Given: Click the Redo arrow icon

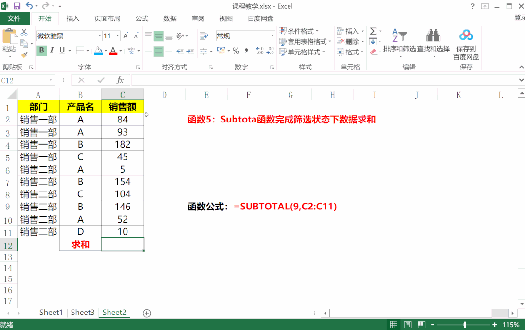Looking at the screenshot, I should tap(46, 6).
